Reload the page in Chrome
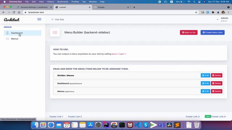Viewport: 232px width, 130px height. click(x=14, y=12)
